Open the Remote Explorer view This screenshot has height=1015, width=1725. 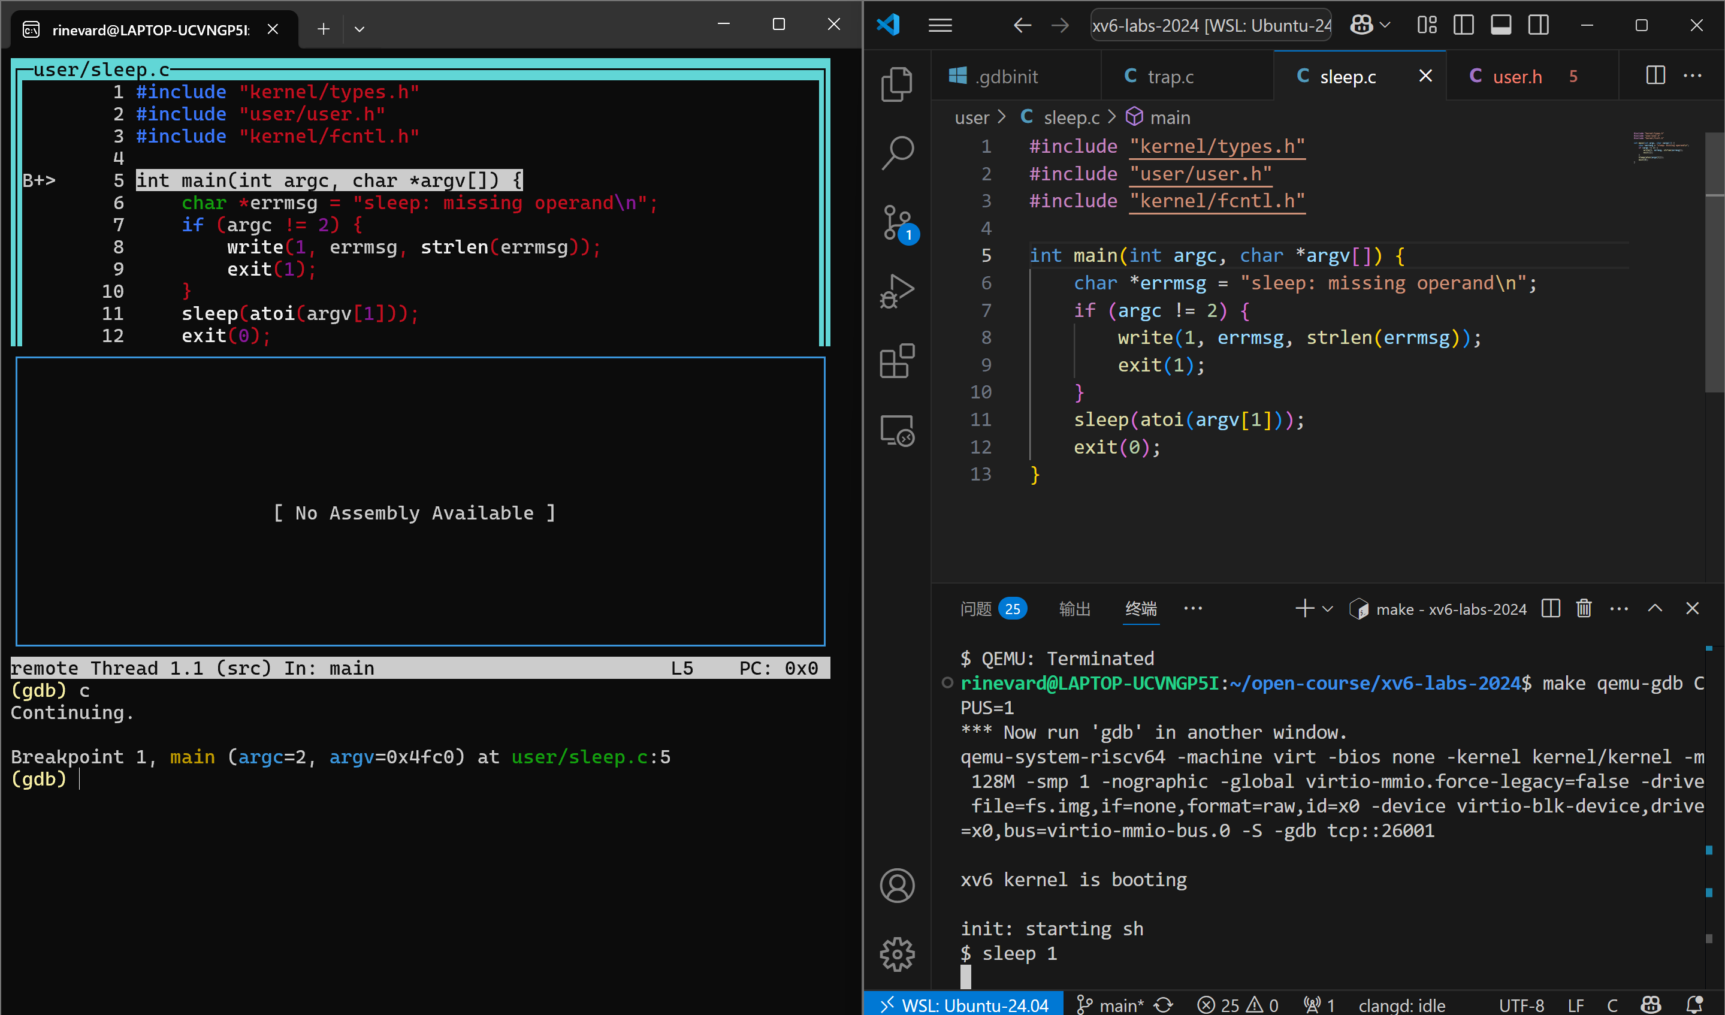pos(896,431)
